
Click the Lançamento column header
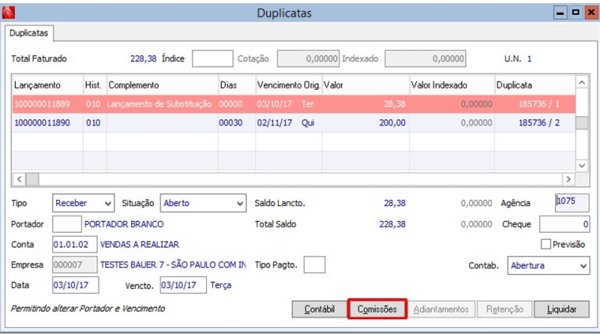(48, 85)
